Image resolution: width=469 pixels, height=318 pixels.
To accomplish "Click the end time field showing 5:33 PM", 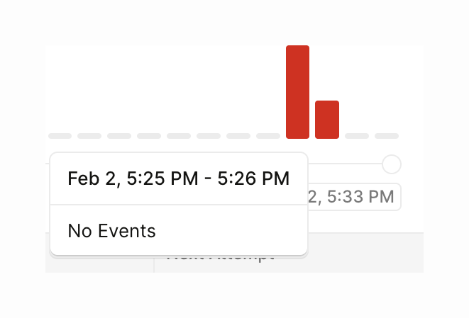I will point(353,196).
